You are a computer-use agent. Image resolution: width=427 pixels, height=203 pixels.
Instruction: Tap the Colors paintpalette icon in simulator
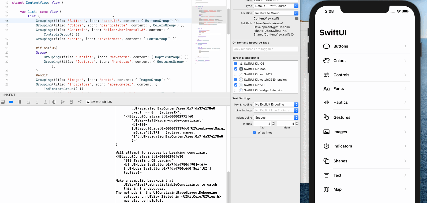click(x=326, y=61)
